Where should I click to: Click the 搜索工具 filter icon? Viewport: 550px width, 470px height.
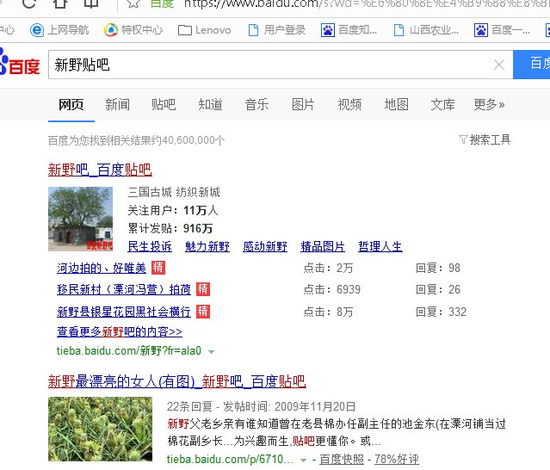pos(463,139)
